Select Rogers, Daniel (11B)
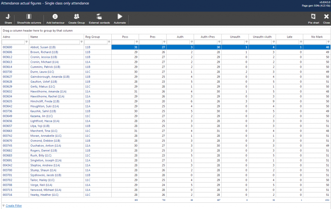Image resolution: width=331 pixels, height=209 pixels. [x=44, y=150]
